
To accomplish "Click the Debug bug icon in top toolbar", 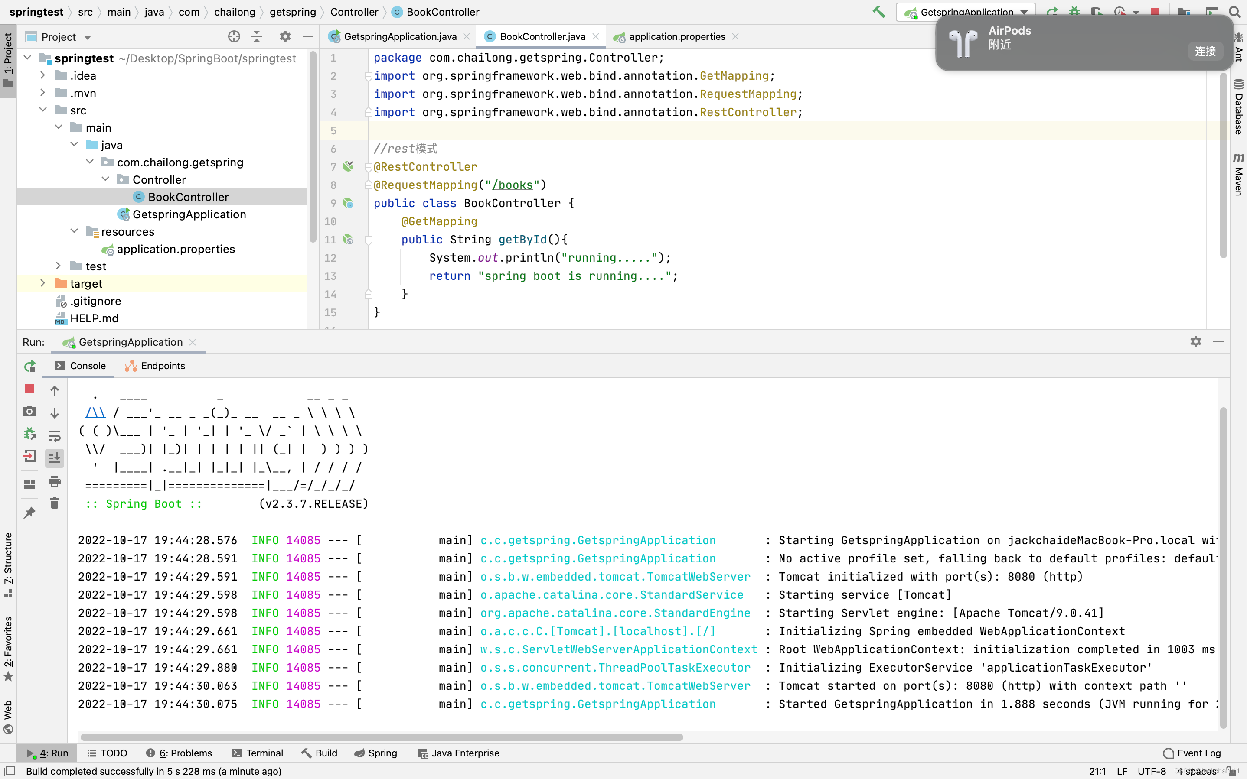I will 1074,12.
